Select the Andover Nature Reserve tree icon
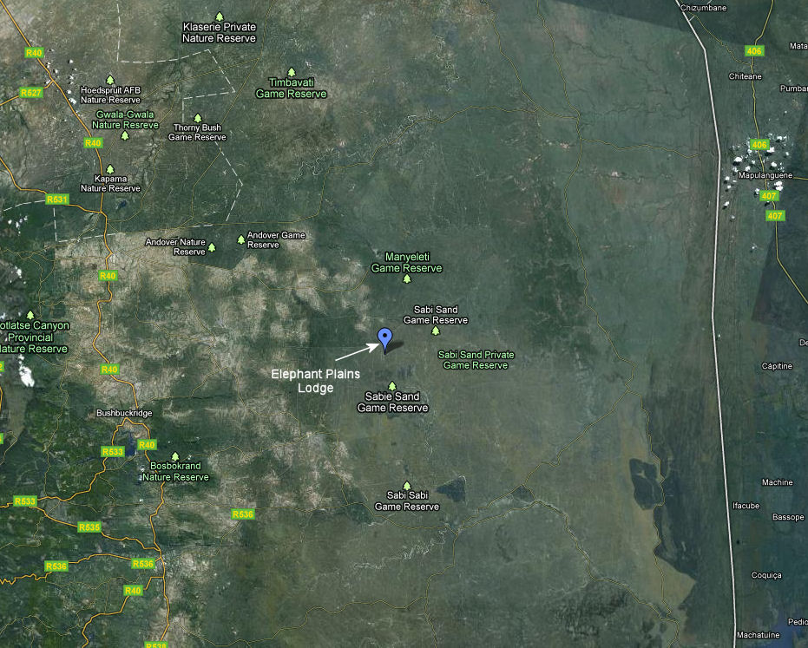 coord(211,248)
